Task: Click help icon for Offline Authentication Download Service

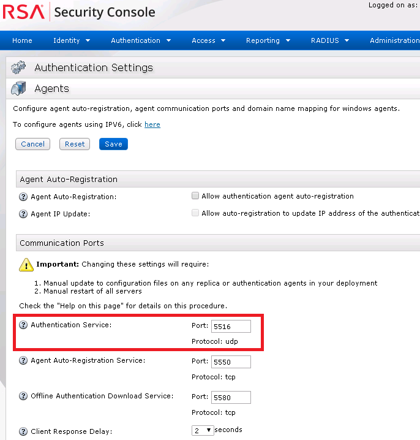Action: tap(24, 396)
